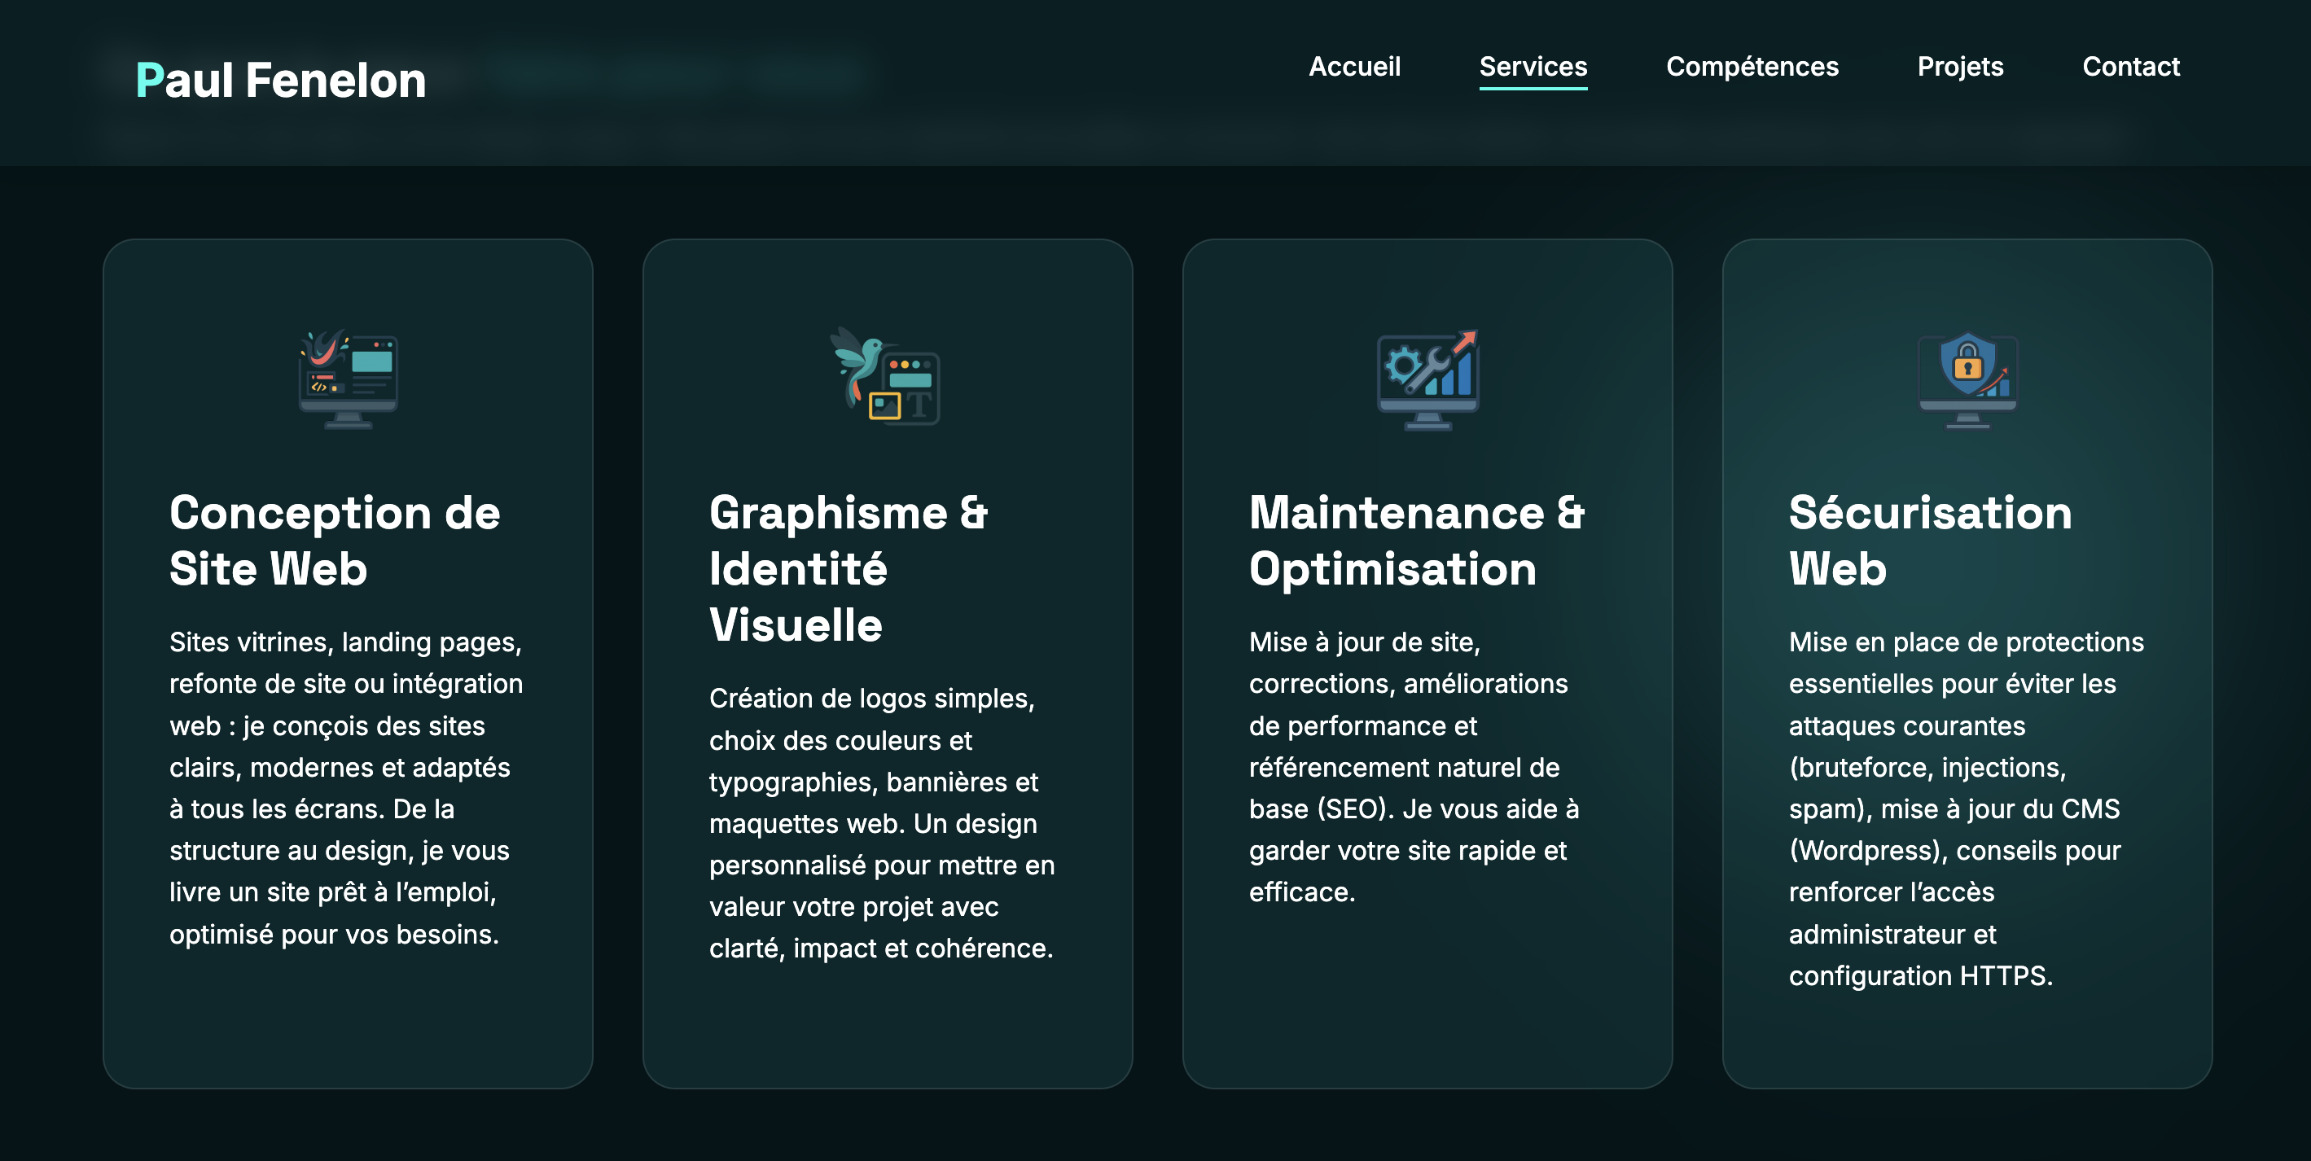The image size is (2311, 1161).
Task: Click the Paul Fenelon site logo
Action: click(284, 81)
